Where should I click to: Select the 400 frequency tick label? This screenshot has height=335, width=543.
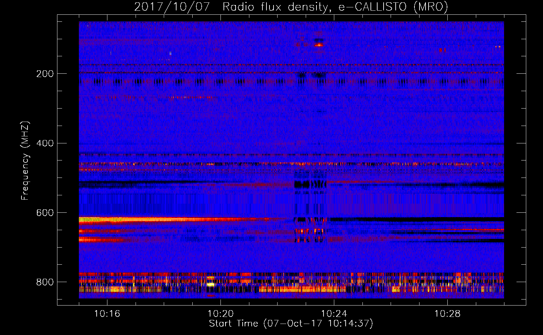[x=45, y=143]
